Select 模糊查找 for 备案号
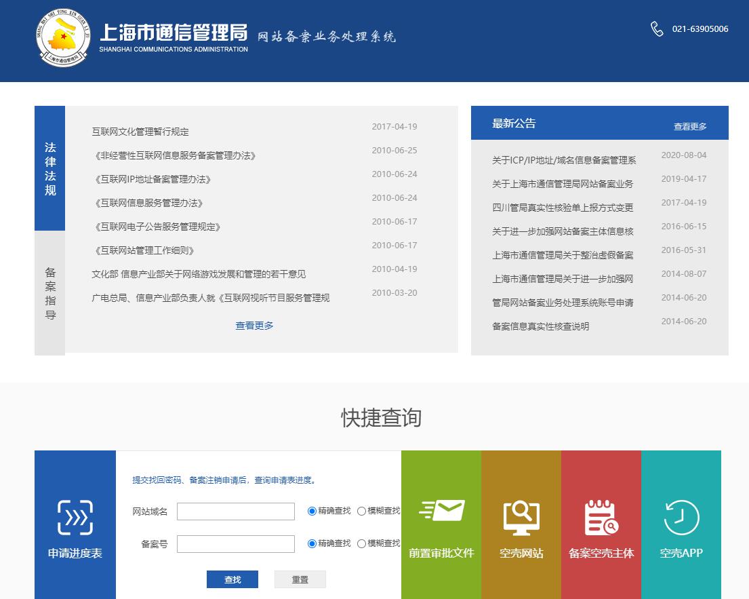Image resolution: width=749 pixels, height=599 pixels. pyautogui.click(x=361, y=544)
